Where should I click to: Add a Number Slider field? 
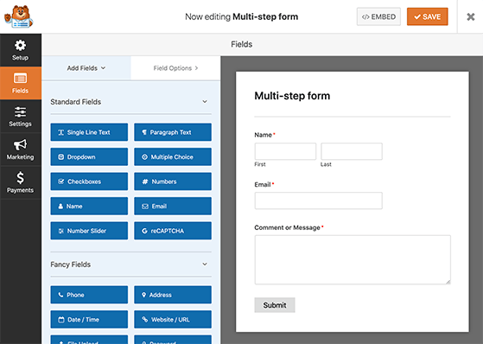point(89,231)
